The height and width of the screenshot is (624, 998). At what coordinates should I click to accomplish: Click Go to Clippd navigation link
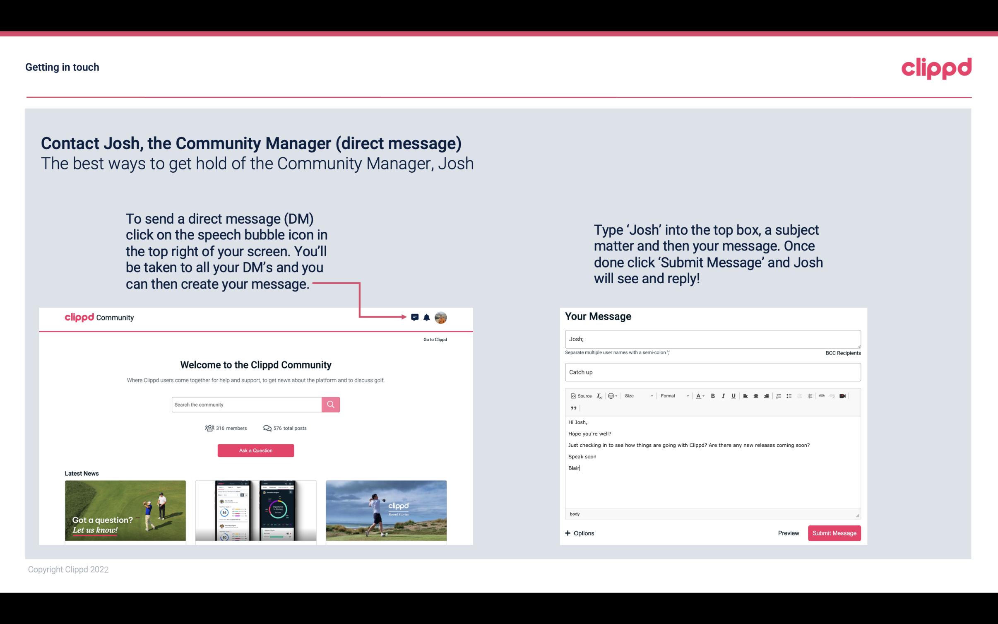(435, 339)
